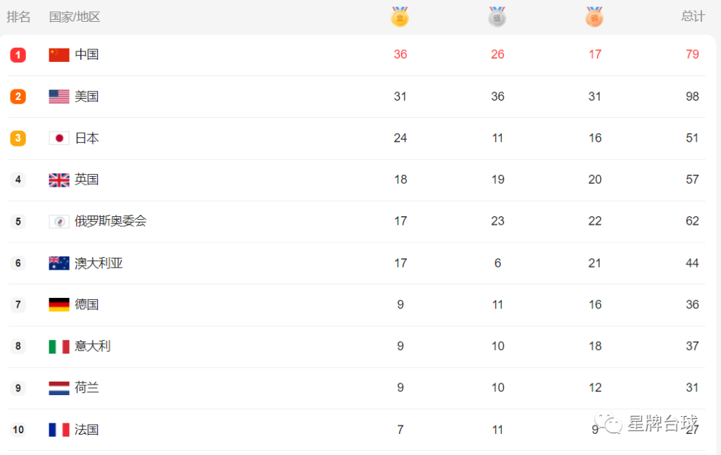Viewport: 721px width, 455px height.
Task: Click the Germany flag icon
Action: [x=59, y=304]
